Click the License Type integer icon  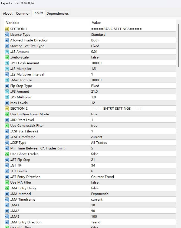(7, 35)
